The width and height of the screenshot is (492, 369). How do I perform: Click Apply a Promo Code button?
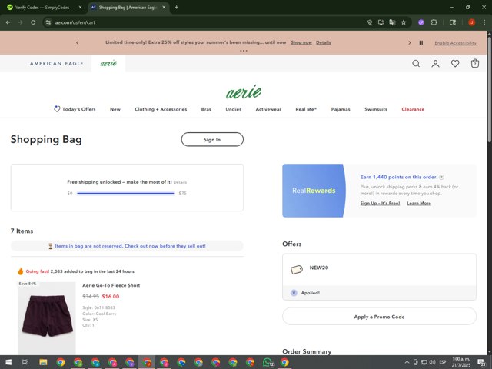tap(379, 317)
